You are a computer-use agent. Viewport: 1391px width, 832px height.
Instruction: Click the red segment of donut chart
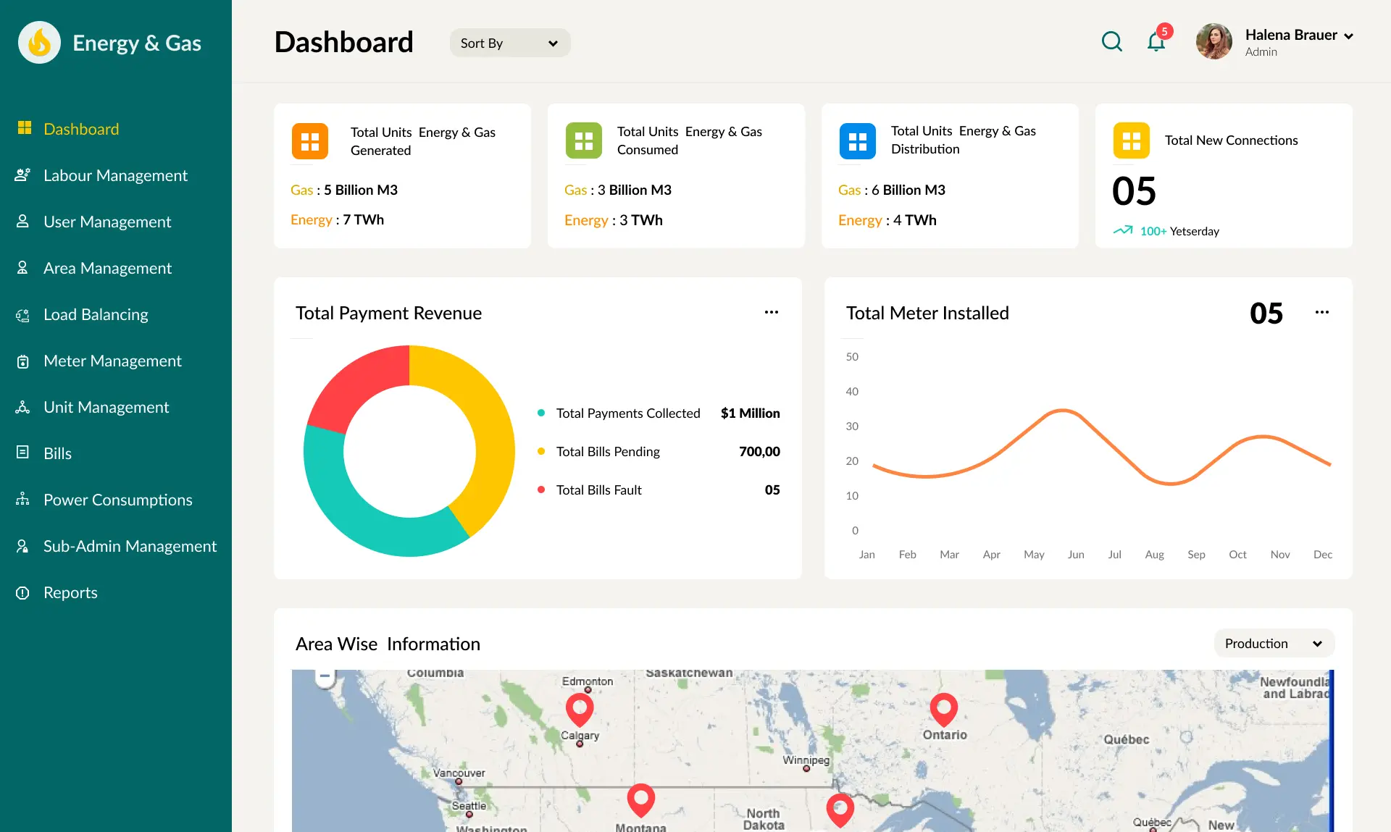point(356,382)
